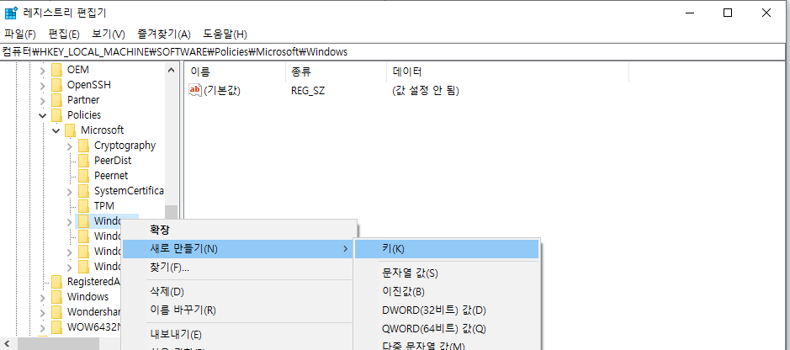Expand the Cryptography key

70,146
